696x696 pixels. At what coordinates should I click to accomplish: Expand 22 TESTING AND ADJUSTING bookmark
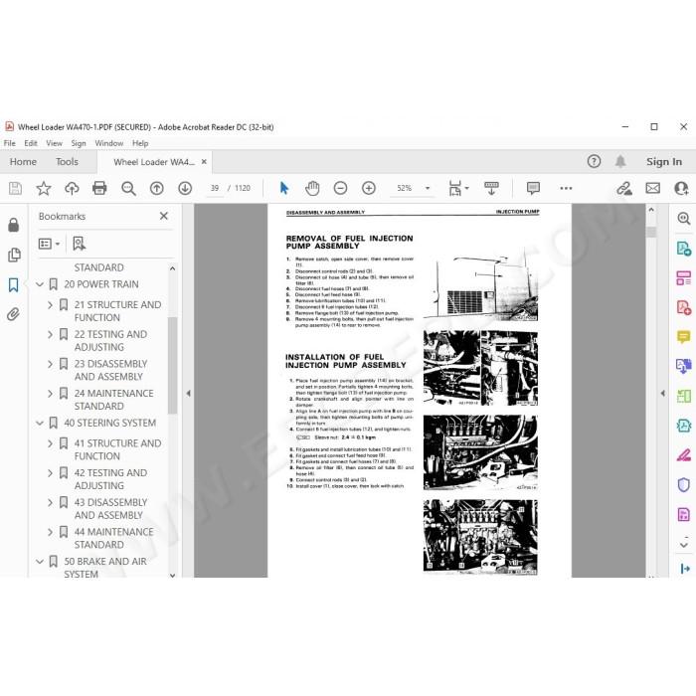coord(50,334)
